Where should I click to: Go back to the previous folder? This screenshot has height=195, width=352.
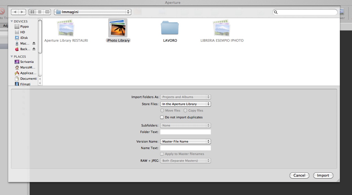15,12
